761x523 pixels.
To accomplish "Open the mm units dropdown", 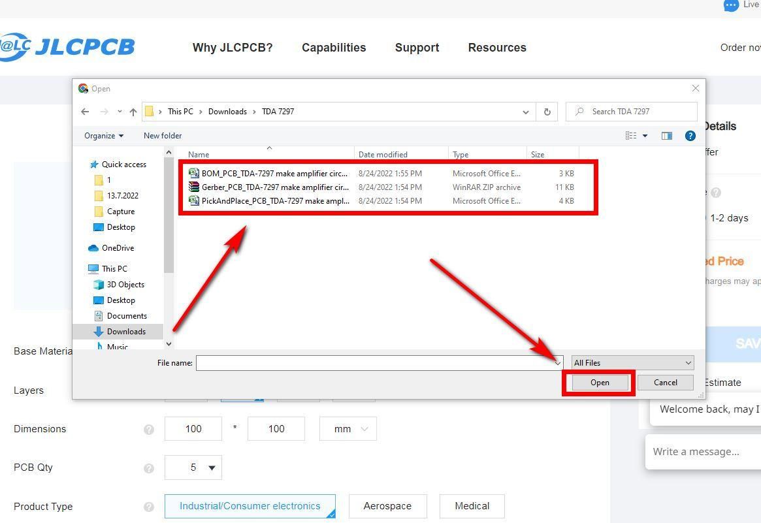I will (348, 429).
